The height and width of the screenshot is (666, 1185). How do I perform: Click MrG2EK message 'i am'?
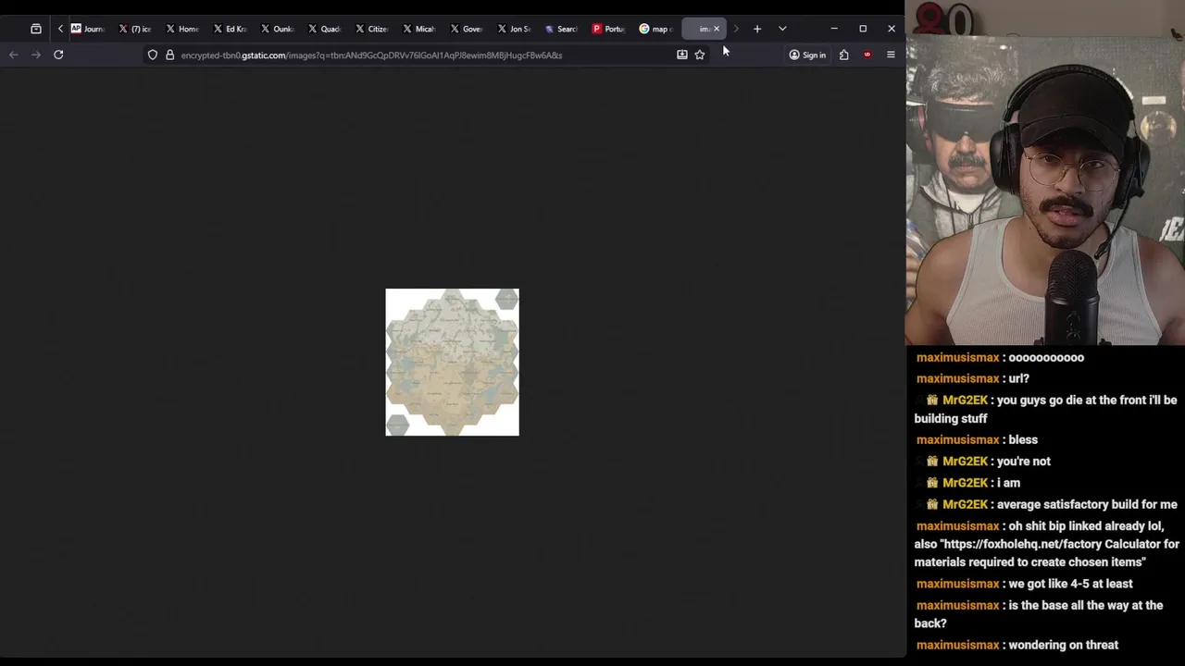[x=1008, y=482]
